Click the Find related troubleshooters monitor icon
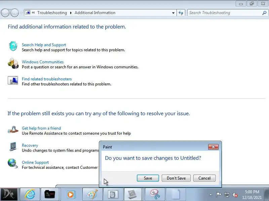The height and width of the screenshot is (201, 269). pos(13,80)
